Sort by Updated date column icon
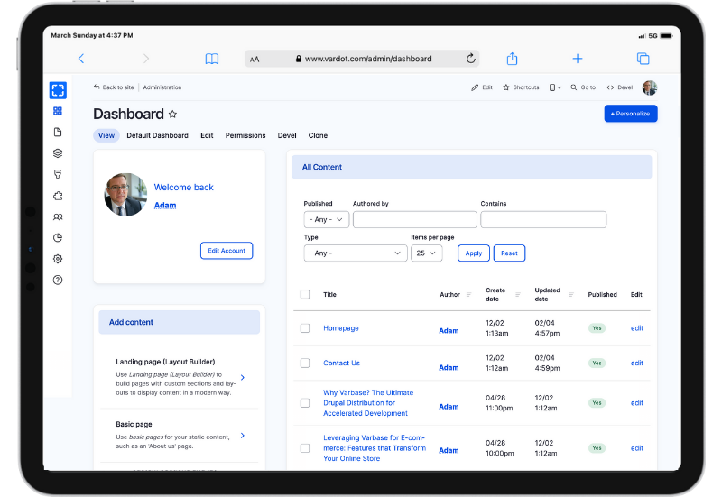This screenshot has height=497, width=722. (571, 295)
